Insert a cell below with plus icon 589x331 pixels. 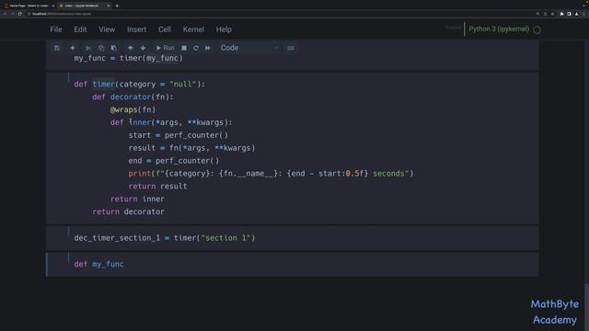pyautogui.click(x=73, y=48)
